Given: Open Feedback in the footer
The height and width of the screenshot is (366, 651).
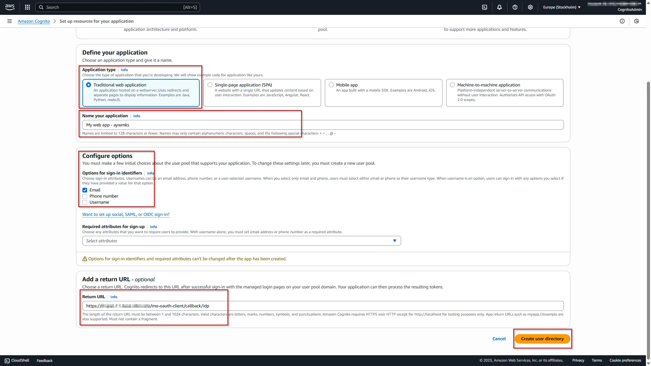Looking at the screenshot, I should click(44, 361).
